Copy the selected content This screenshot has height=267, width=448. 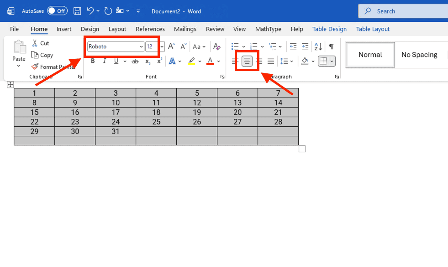(x=42, y=55)
